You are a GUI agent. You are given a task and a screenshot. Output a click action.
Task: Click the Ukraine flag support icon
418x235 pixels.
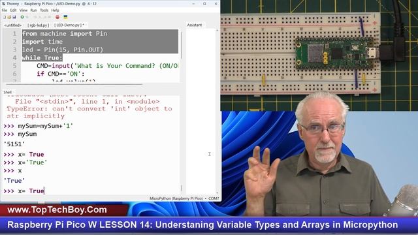point(65,17)
